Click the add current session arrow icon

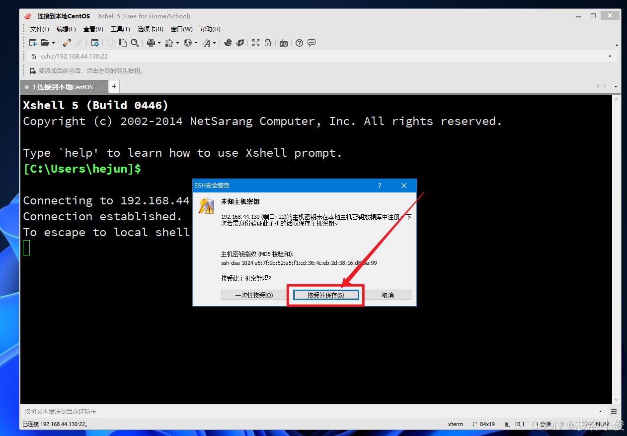[33, 71]
